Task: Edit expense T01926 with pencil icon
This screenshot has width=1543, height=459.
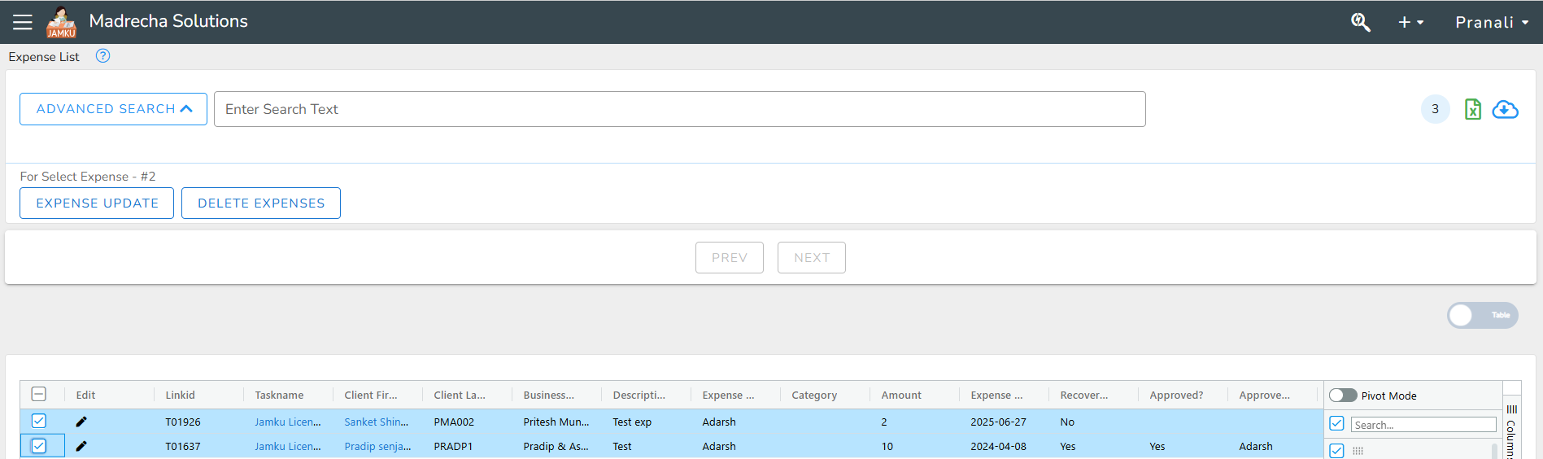Action: click(x=81, y=422)
